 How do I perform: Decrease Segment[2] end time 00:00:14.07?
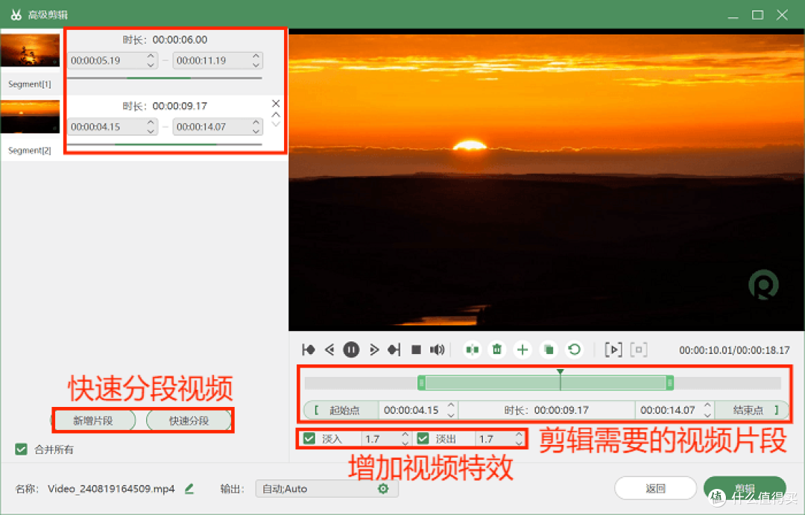point(256,131)
